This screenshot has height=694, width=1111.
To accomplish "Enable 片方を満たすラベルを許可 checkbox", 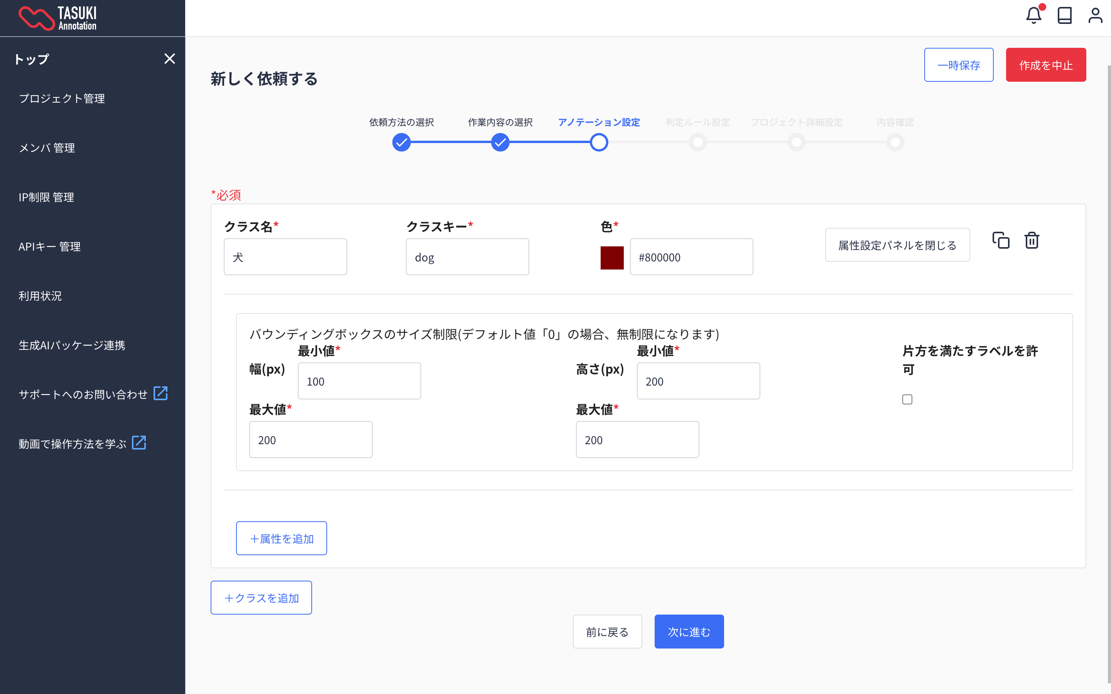I will 907,399.
